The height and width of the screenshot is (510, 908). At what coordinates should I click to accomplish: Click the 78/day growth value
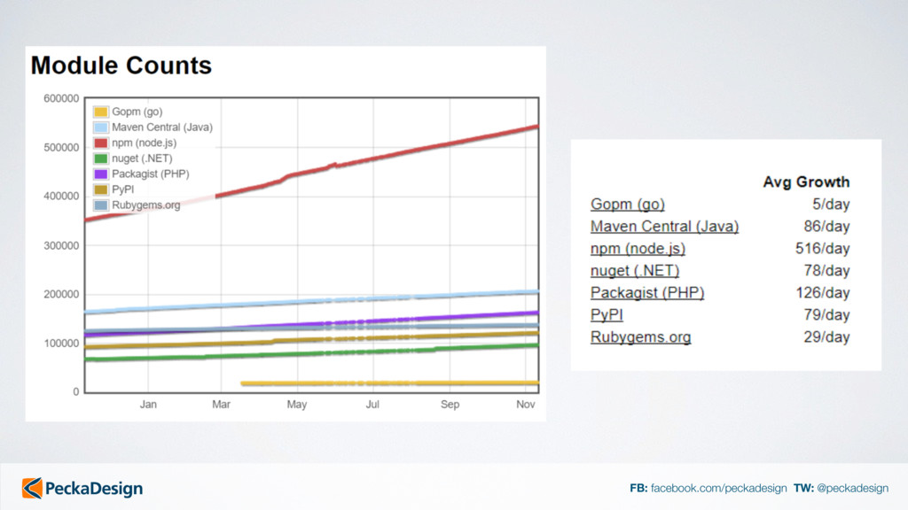tap(826, 271)
